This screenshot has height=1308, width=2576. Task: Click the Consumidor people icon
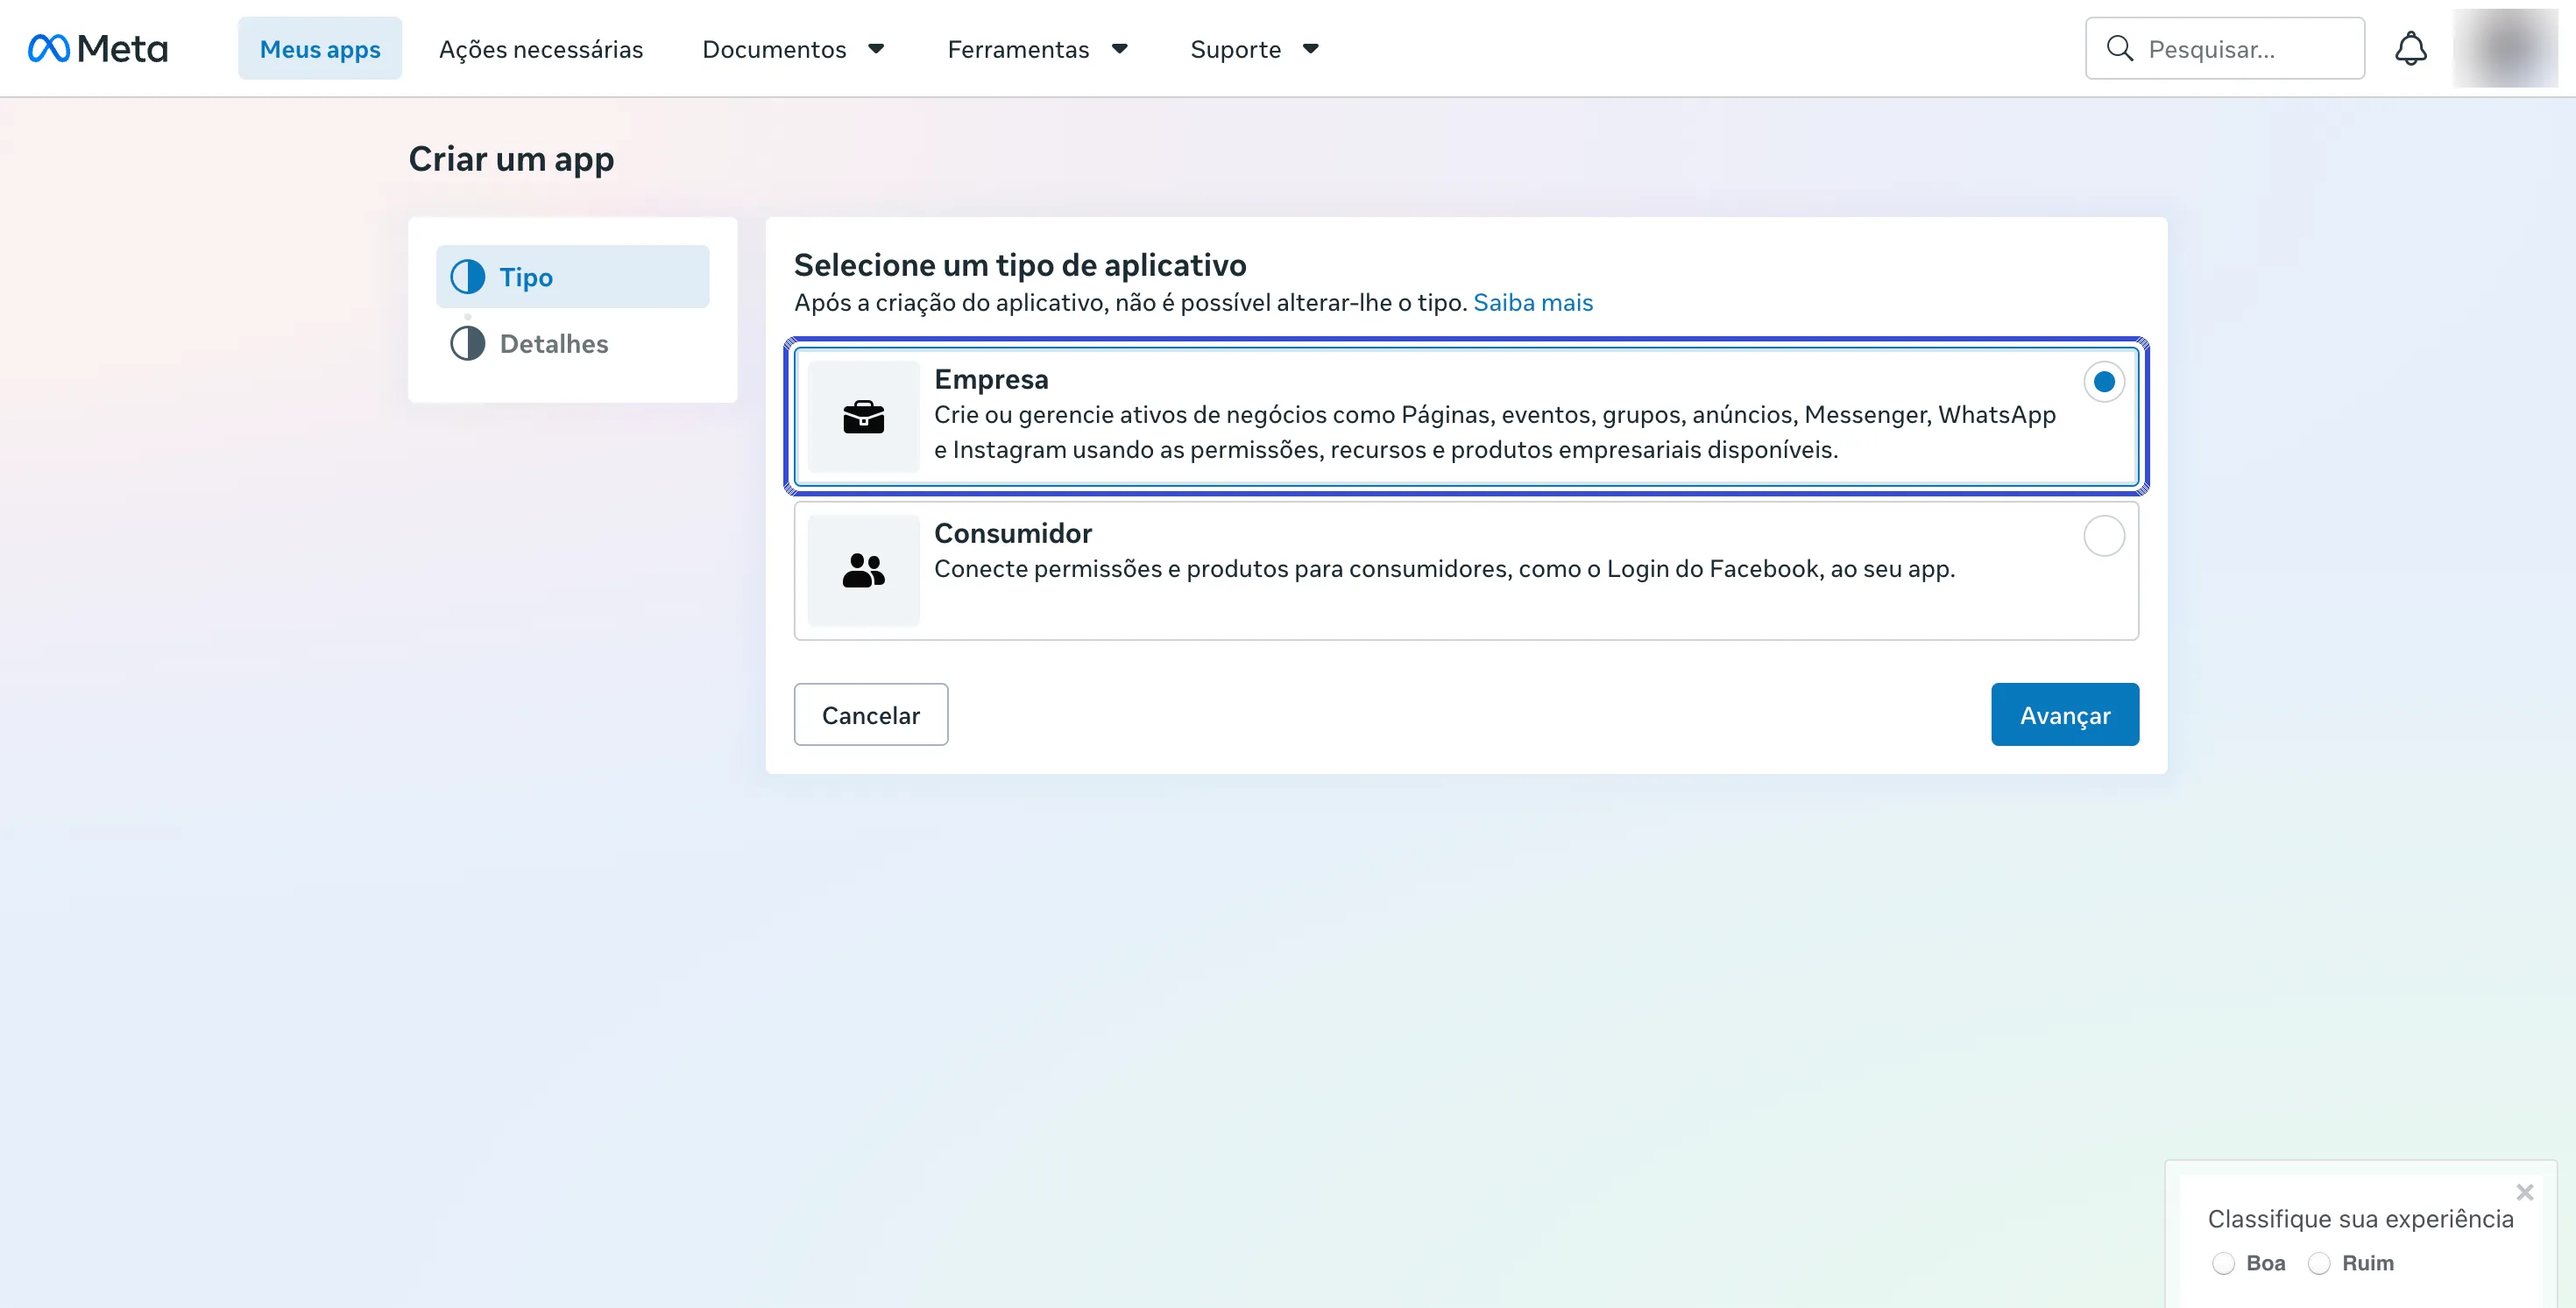(863, 571)
